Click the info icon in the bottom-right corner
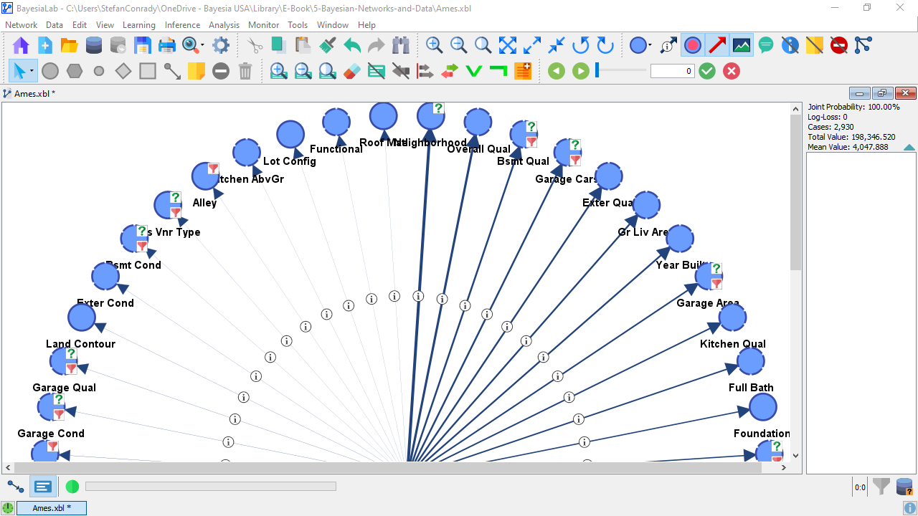Viewport: 918px width, 516px height. point(909,507)
